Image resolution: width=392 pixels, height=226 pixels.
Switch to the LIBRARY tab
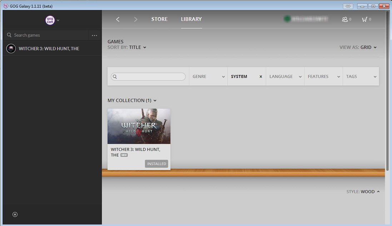(191, 19)
